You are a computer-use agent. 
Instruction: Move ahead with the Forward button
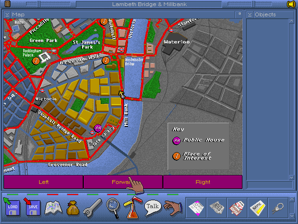tap(123, 182)
